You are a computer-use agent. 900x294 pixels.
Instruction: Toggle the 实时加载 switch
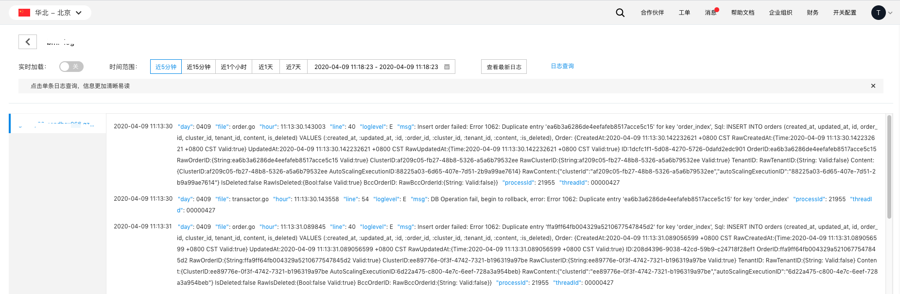[x=71, y=67]
